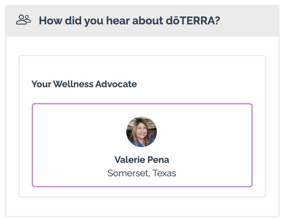The width and height of the screenshot is (285, 219).
Task: Click the word 'Wellness' in the subheading
Action: point(73,84)
